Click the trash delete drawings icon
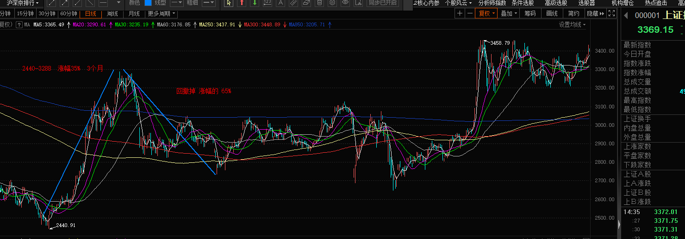Screen dimensions: 685x239 (x=319, y=3)
